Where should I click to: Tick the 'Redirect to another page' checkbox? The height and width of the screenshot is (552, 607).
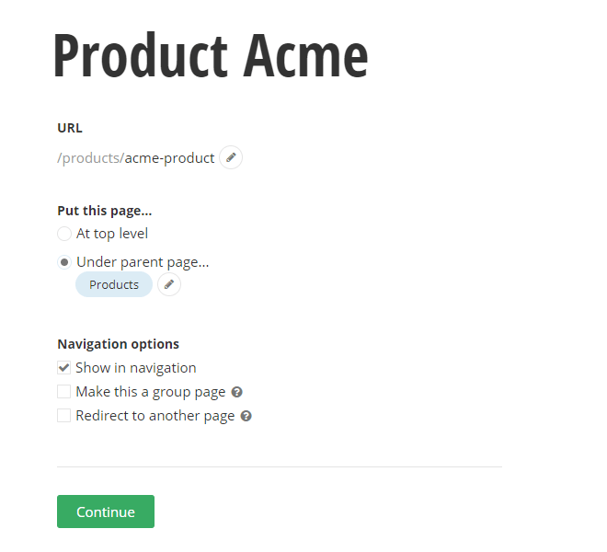(x=64, y=416)
